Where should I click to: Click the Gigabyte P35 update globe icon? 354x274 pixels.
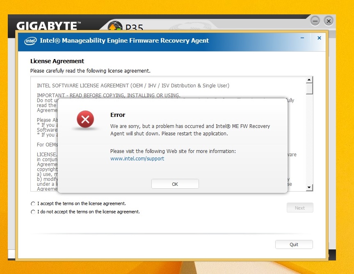coord(115,26)
